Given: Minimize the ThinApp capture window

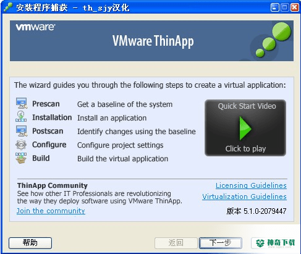Looking at the screenshot, I should [x=274, y=7].
